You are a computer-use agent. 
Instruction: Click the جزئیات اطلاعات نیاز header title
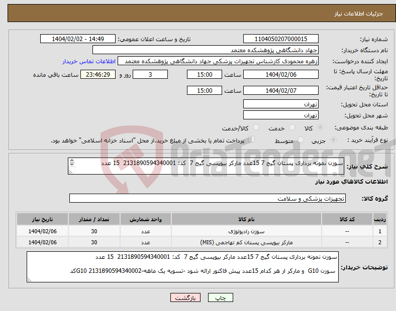click(359, 14)
